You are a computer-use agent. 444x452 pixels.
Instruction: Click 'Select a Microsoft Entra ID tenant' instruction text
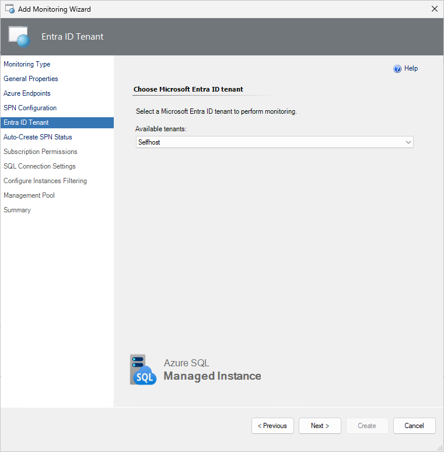216,111
